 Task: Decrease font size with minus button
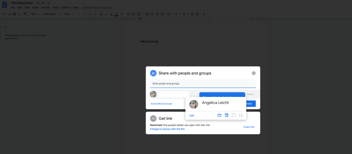[84, 14]
